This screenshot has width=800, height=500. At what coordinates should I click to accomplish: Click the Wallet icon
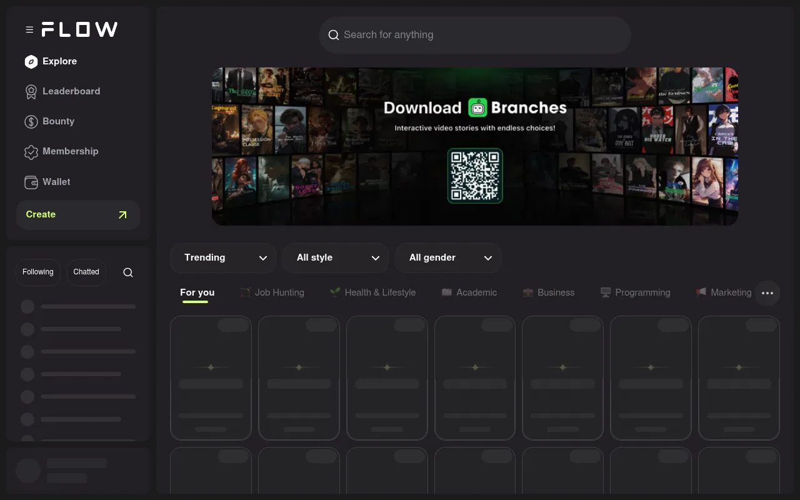coord(31,182)
